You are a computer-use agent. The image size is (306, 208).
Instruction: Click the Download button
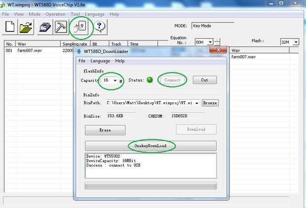(196, 129)
